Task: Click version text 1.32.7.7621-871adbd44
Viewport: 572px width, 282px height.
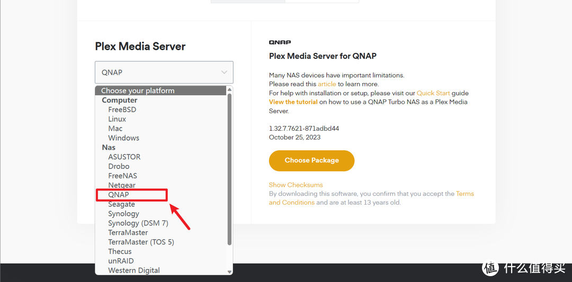Action: click(305, 129)
